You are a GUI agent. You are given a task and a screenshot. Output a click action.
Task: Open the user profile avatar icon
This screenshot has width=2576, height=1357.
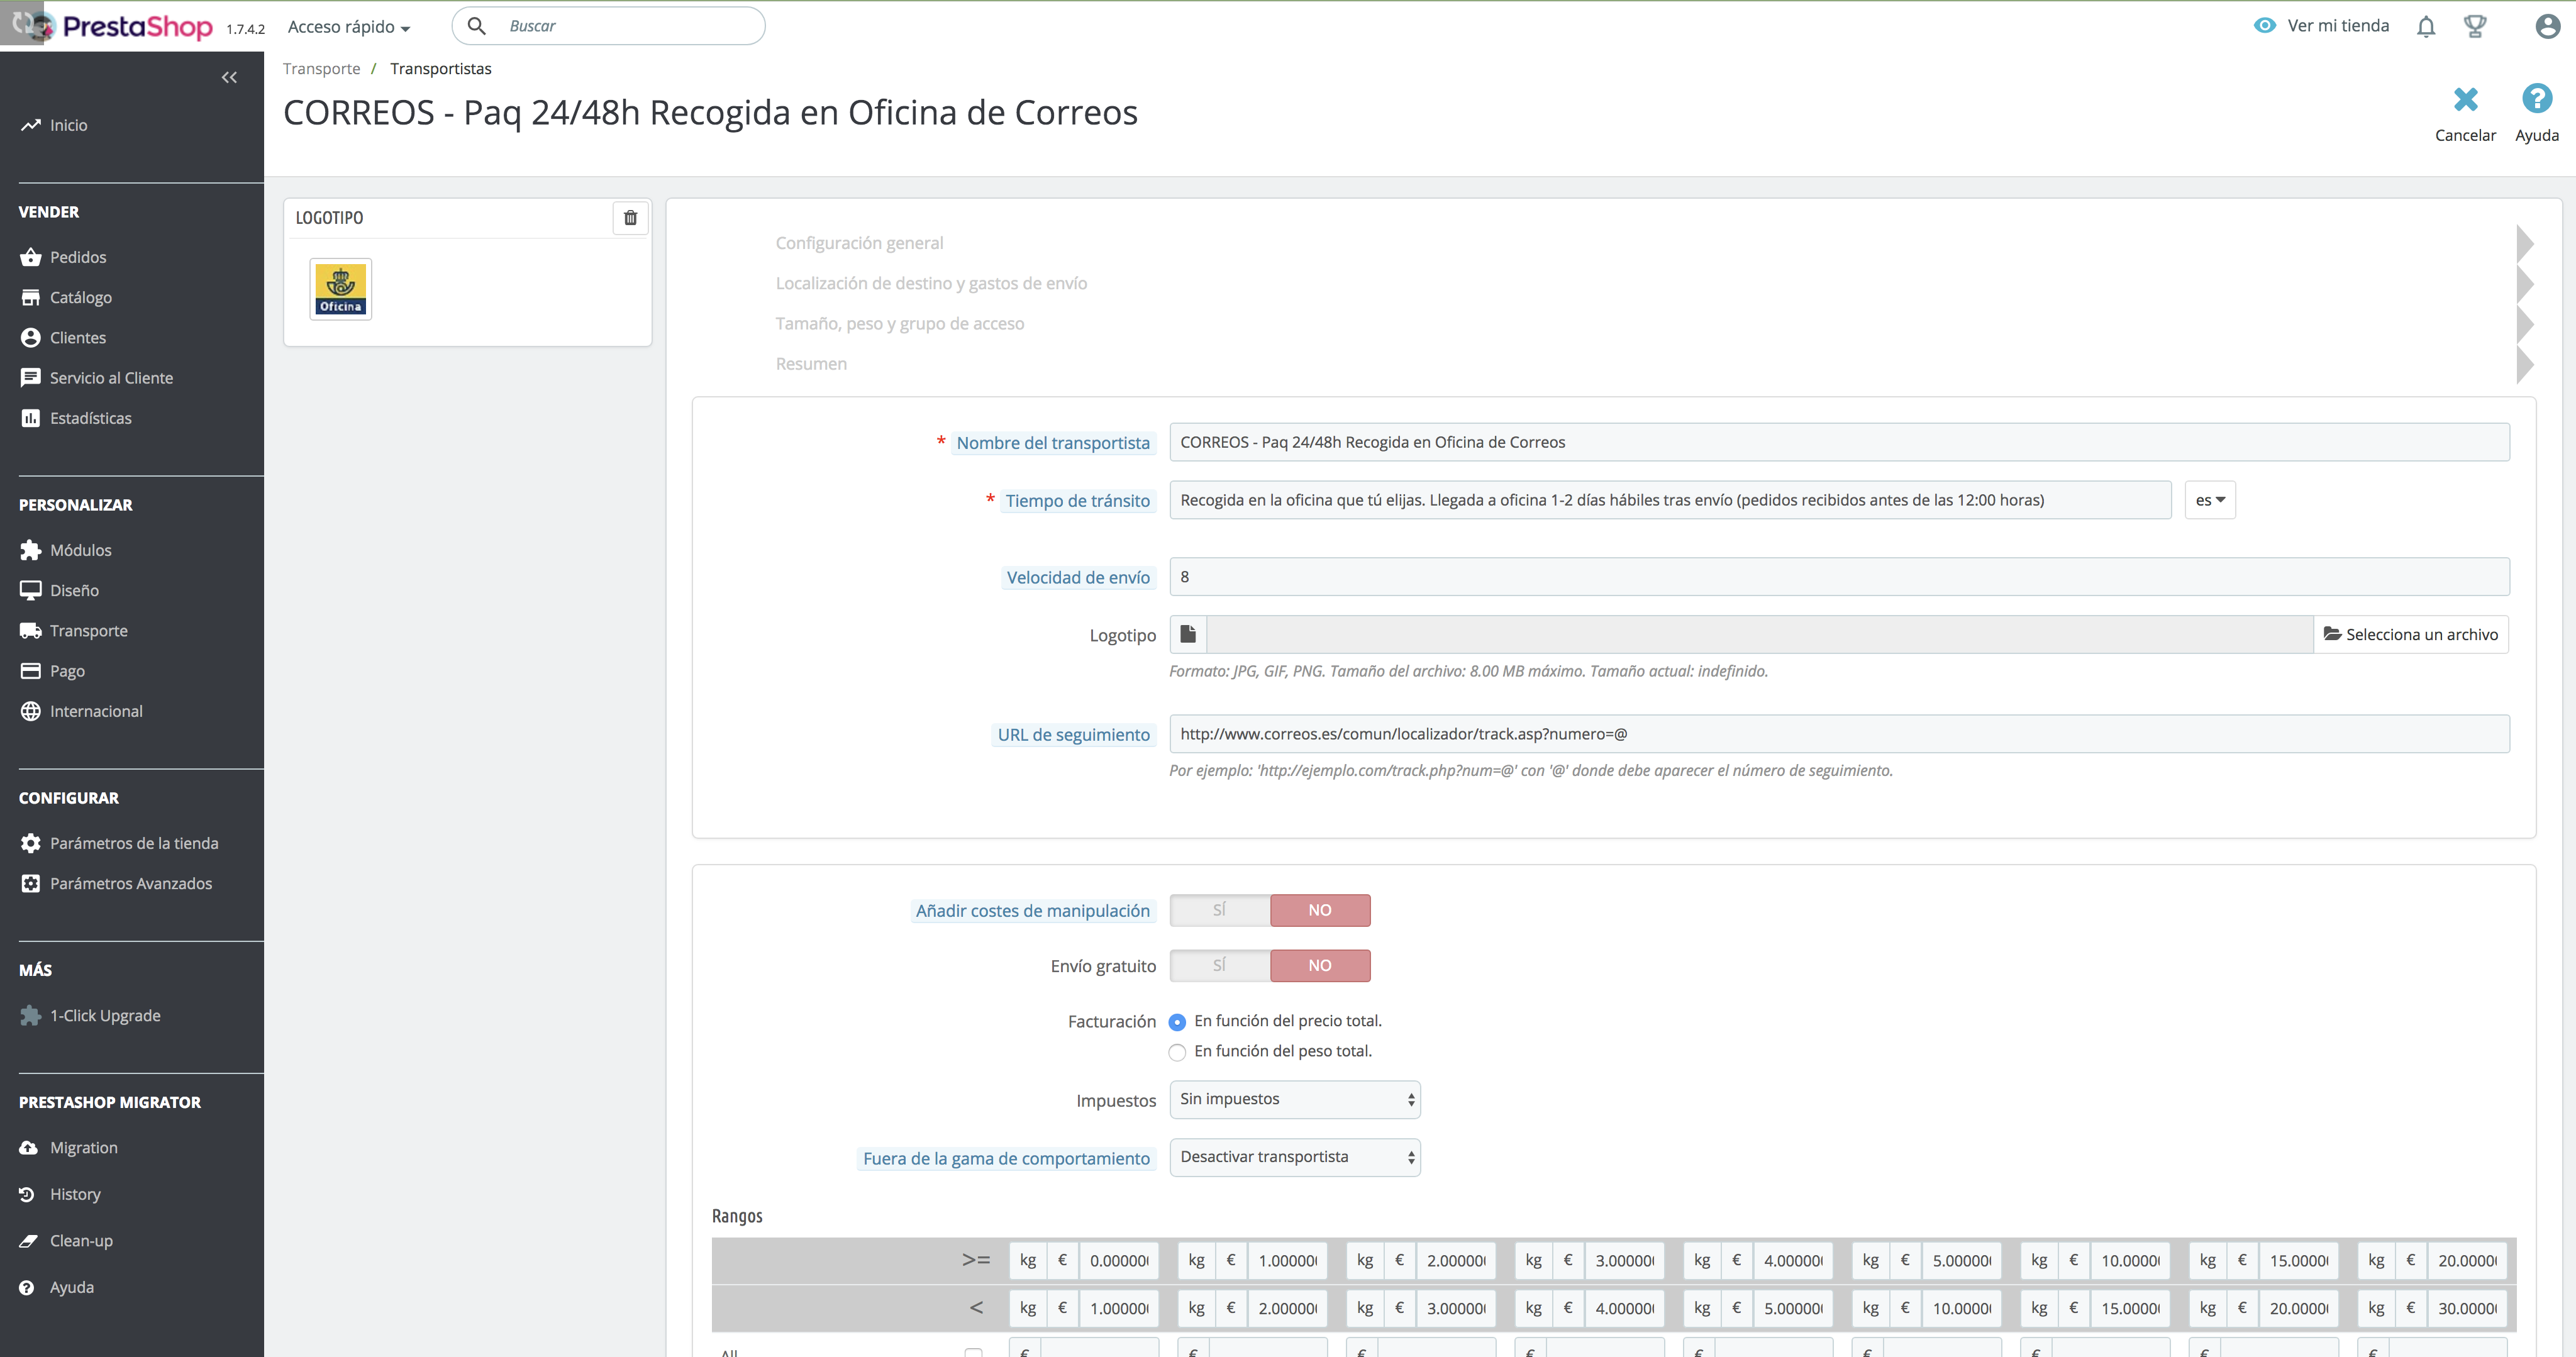tap(2547, 27)
